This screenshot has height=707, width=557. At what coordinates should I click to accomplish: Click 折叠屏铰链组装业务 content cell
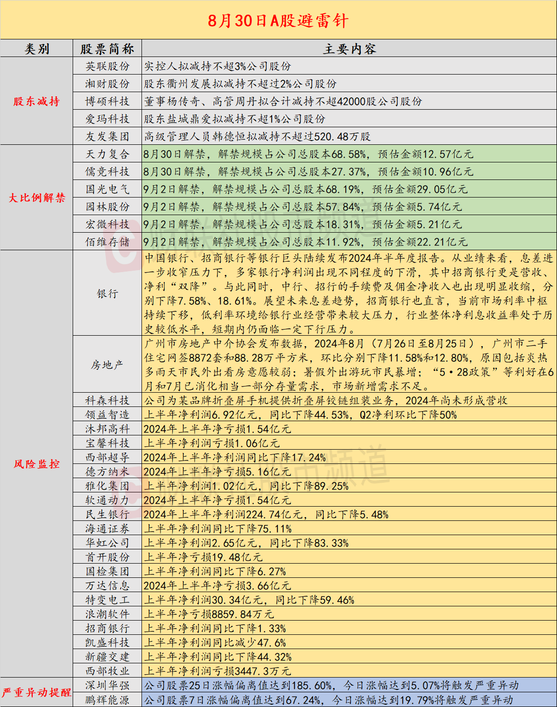click(349, 400)
